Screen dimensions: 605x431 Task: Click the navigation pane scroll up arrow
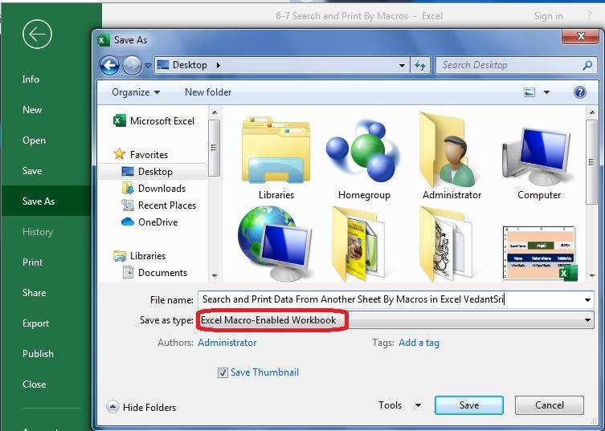pyautogui.click(x=215, y=112)
